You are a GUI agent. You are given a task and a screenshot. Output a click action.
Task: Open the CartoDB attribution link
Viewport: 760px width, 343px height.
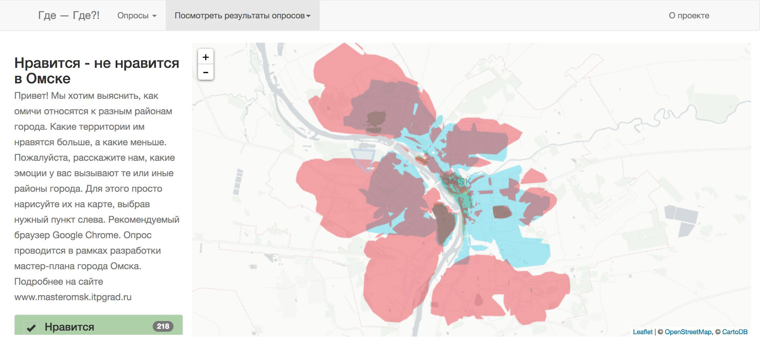734,332
